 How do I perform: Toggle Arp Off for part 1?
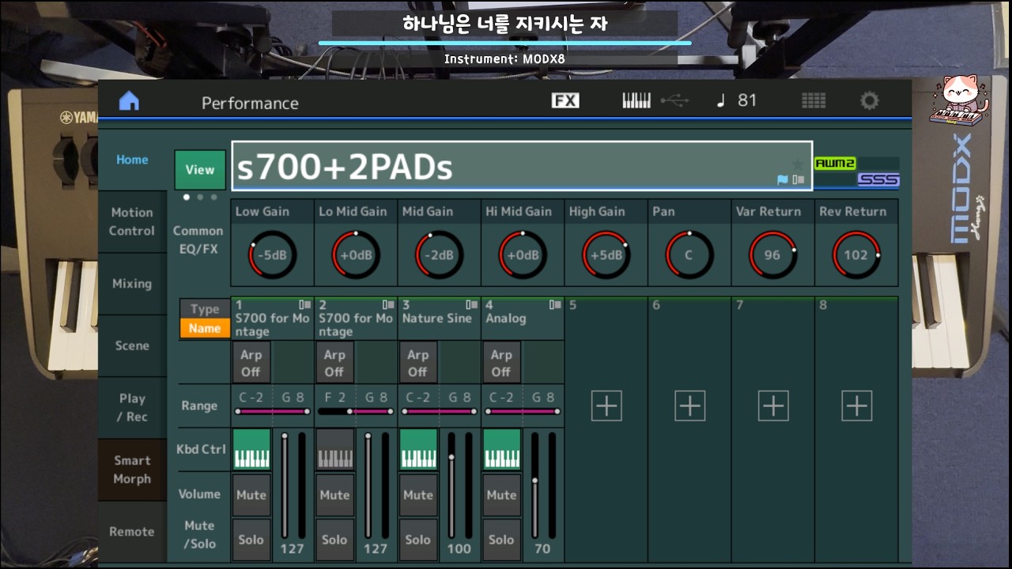(x=251, y=363)
